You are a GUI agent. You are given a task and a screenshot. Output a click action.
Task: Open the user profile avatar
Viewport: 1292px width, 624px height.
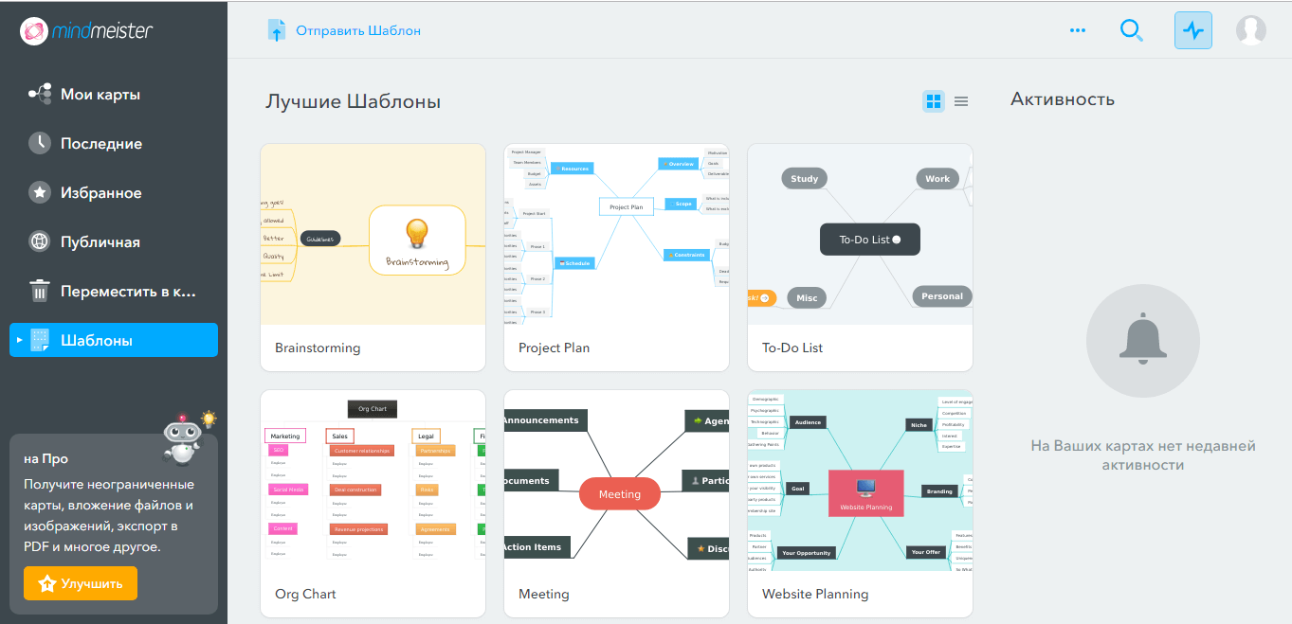[x=1250, y=30]
